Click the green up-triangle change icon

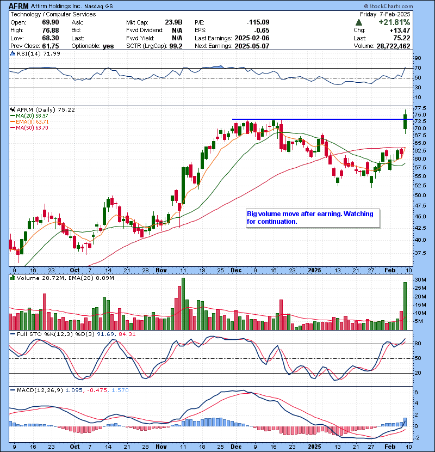click(x=358, y=22)
